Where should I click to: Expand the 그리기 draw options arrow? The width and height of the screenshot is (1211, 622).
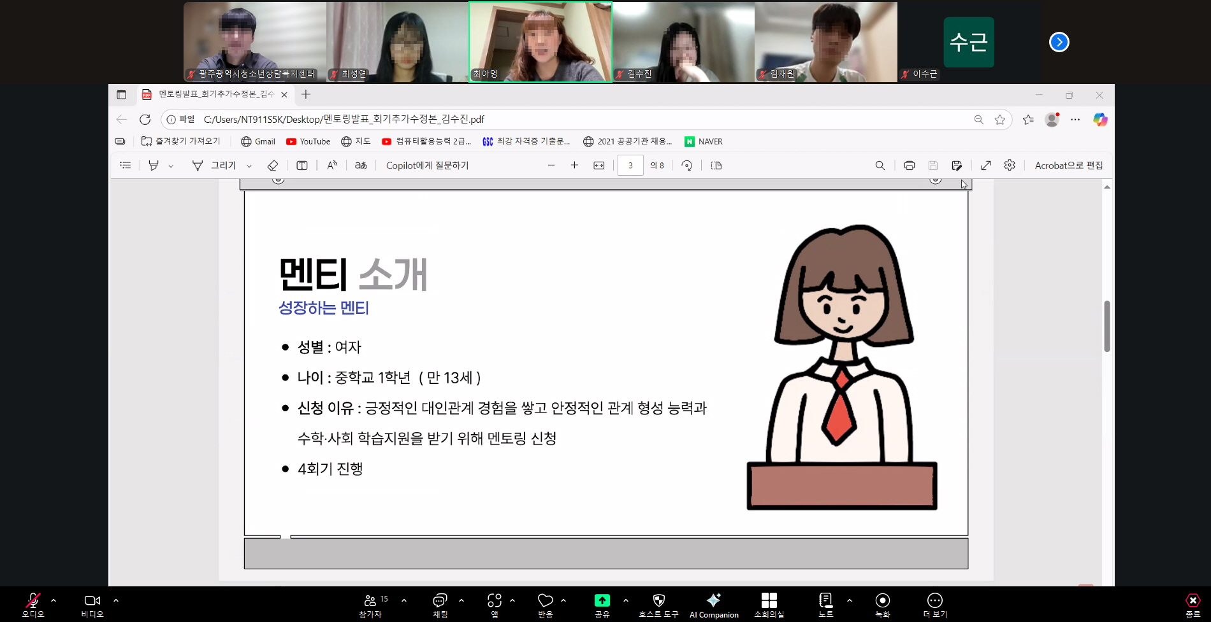(249, 166)
